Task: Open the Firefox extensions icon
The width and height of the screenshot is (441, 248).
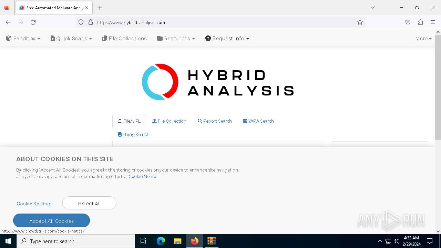Action: click(x=420, y=22)
